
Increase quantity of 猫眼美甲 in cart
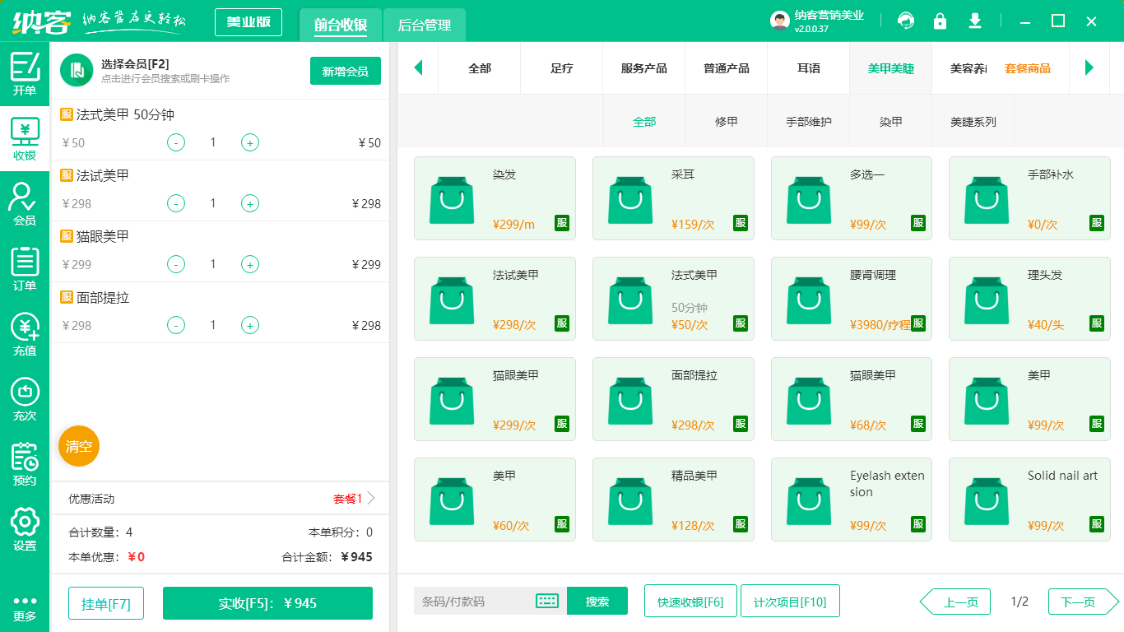pos(250,264)
